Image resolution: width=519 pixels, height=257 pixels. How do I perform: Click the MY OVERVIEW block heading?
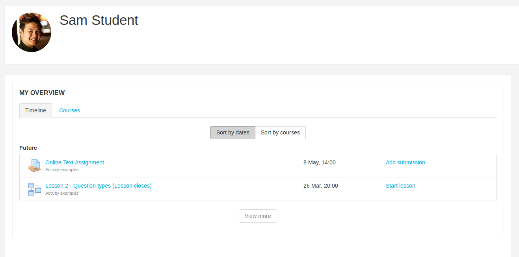coord(42,93)
